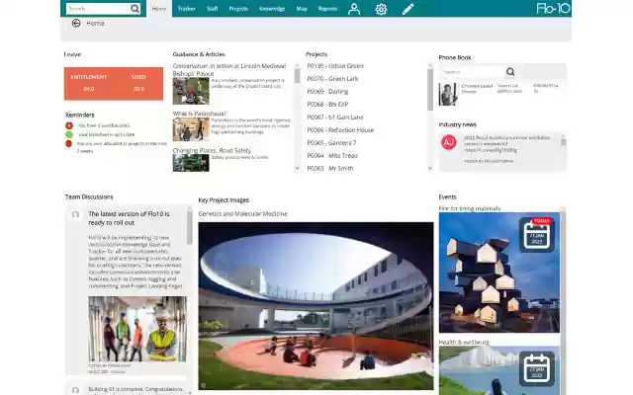Click the construction workers discussion photo
The image size is (633, 395).
tap(137, 329)
